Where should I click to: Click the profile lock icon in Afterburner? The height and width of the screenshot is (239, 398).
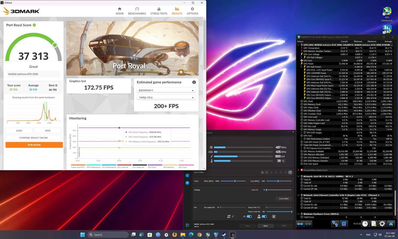[x=290, y=172]
